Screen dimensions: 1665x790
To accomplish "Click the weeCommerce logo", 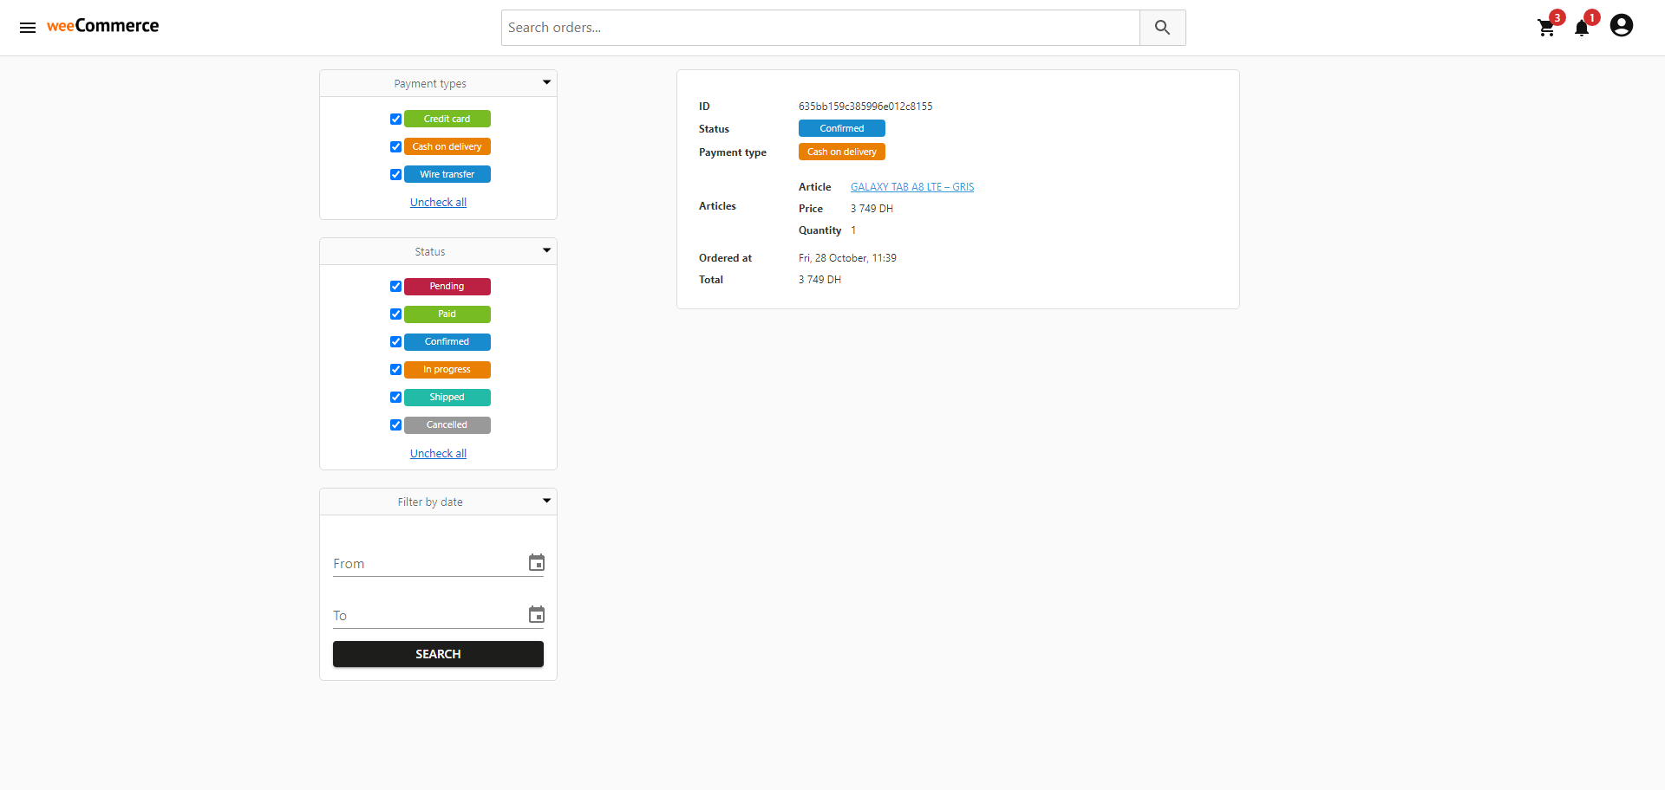I will pos(102,26).
